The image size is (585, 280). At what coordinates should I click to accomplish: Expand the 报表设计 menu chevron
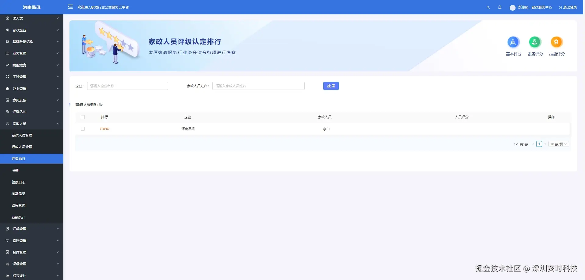58,276
